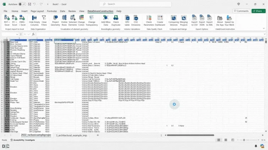
Task: Click the Save icon in title bar
Action: coord(29,4)
